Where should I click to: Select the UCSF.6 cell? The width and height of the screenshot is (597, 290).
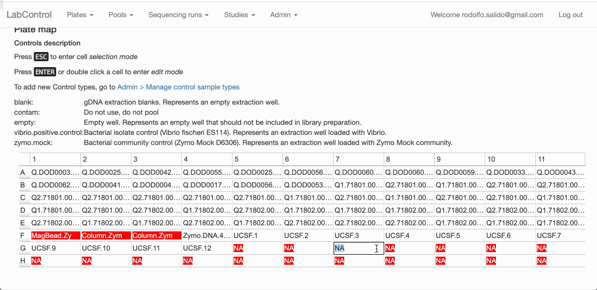(x=510, y=235)
